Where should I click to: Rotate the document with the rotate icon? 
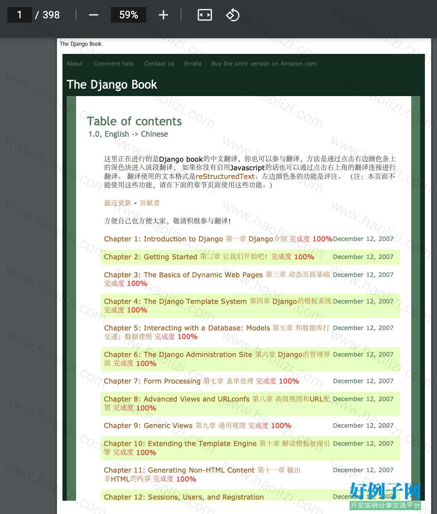pyautogui.click(x=233, y=15)
